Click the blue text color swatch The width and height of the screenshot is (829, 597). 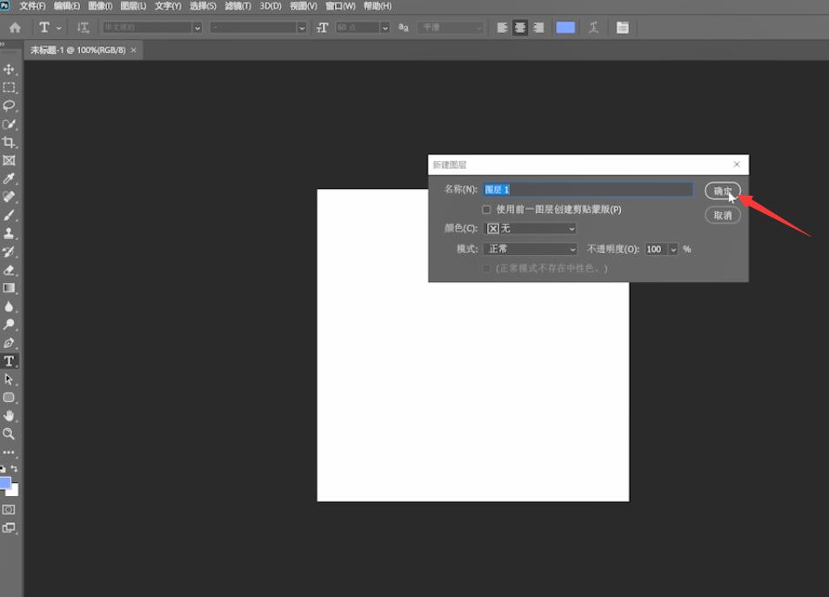[565, 28]
